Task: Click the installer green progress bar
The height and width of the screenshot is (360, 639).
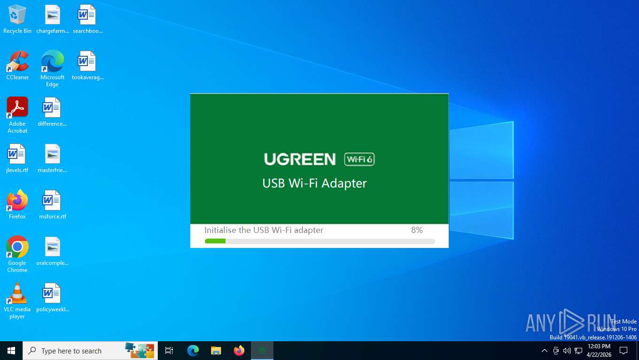Action: (320, 241)
